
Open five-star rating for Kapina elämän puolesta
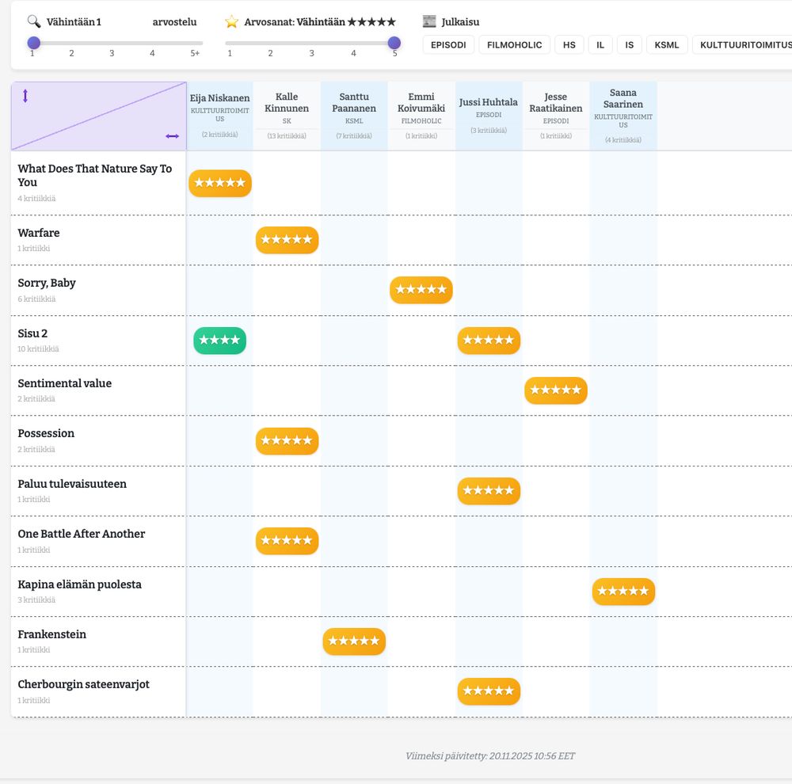[x=623, y=592]
